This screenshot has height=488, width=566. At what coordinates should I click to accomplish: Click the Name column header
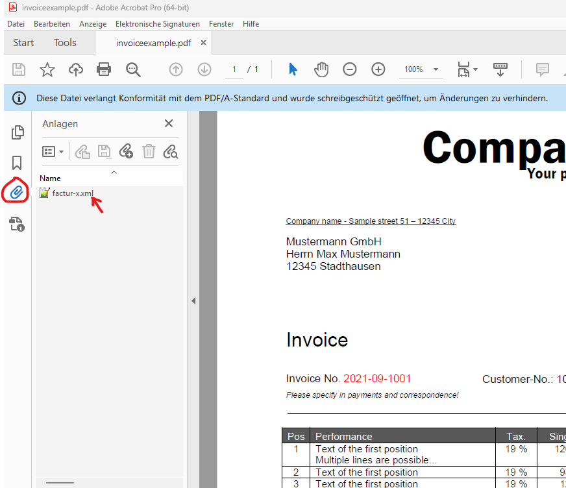click(50, 178)
